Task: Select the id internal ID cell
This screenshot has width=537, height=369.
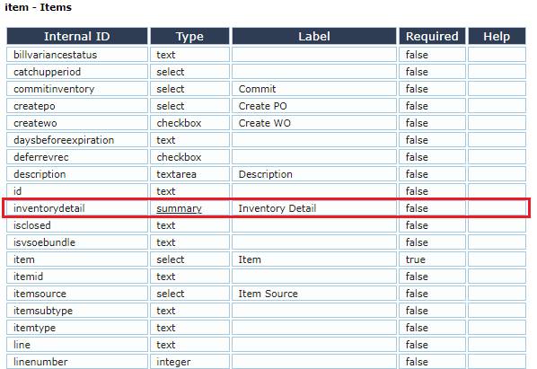Action: 77,191
